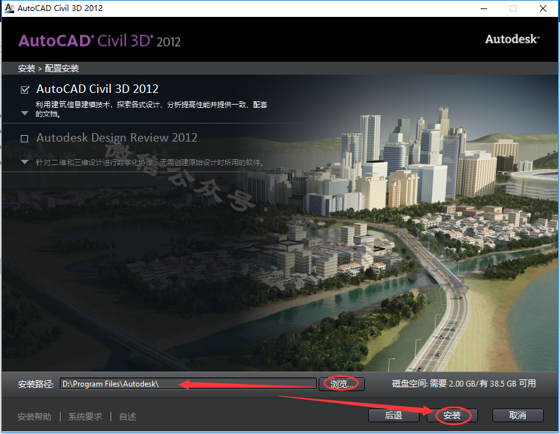Screen dimensions: 560x434
Task: Click the AutoCAD Civil 3D 2012 header logo
Action: click(100, 41)
